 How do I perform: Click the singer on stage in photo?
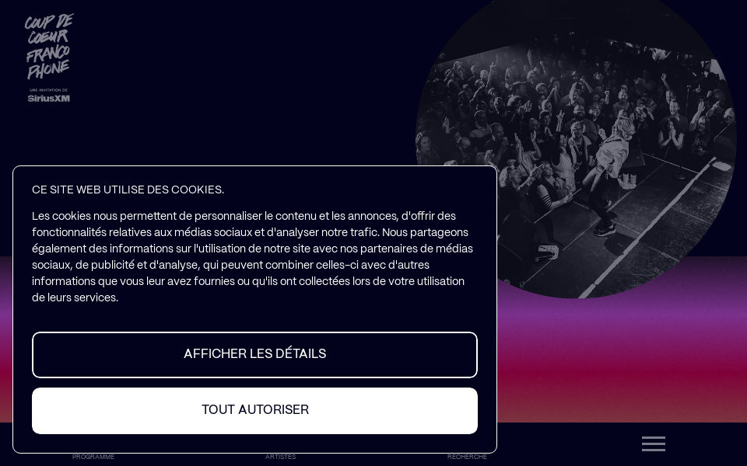(610, 176)
